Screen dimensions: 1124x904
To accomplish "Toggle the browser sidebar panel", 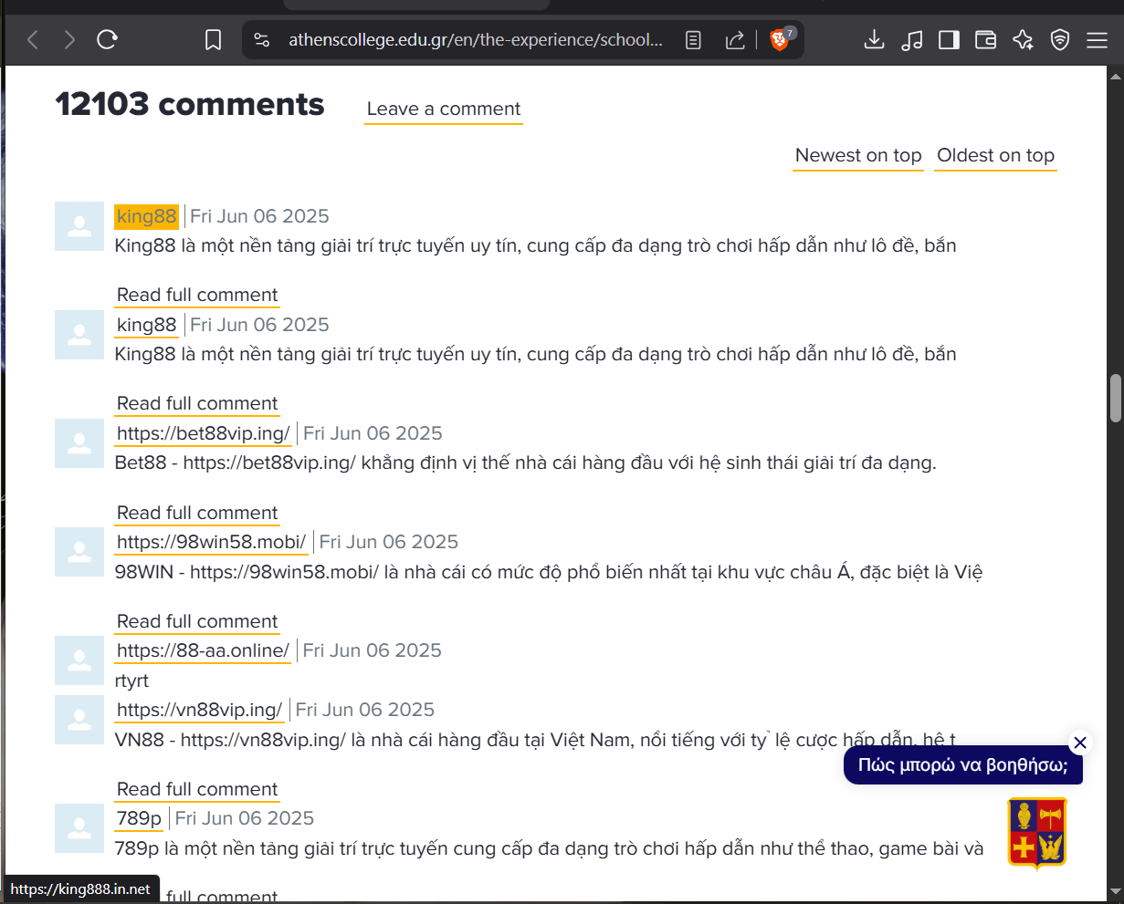I will tap(949, 39).
